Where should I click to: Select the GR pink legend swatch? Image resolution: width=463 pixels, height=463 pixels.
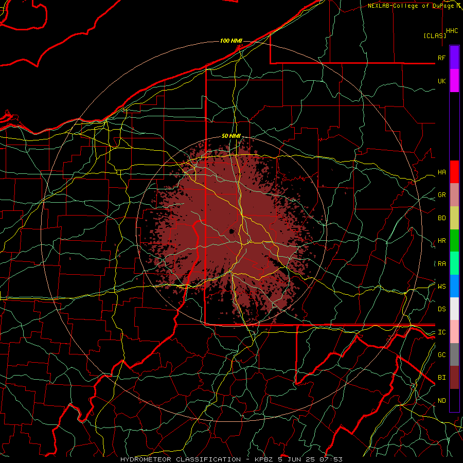[x=454, y=195]
